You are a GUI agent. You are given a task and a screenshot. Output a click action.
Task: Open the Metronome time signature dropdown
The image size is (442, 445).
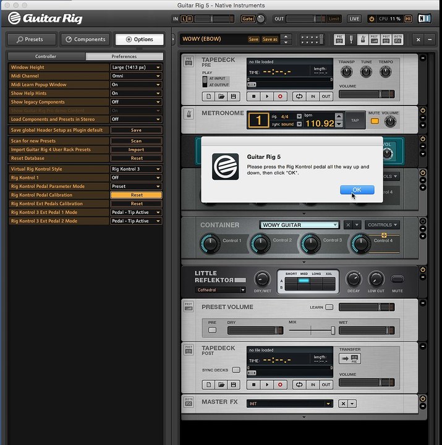pyautogui.click(x=299, y=116)
